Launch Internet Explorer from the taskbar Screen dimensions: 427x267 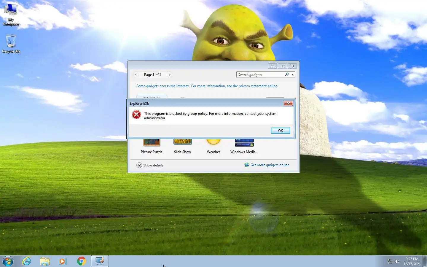(26, 261)
